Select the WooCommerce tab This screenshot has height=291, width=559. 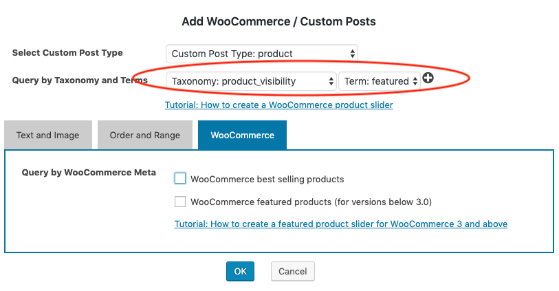pyautogui.click(x=242, y=136)
